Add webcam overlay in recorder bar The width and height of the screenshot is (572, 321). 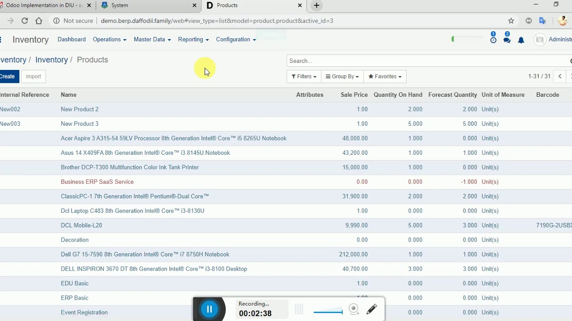[354, 309]
